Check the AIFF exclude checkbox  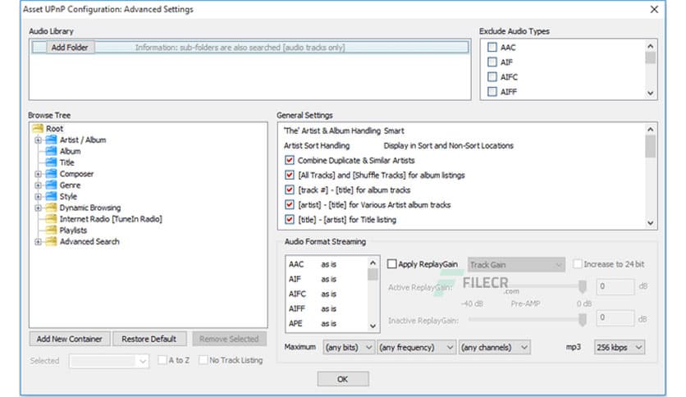492,92
